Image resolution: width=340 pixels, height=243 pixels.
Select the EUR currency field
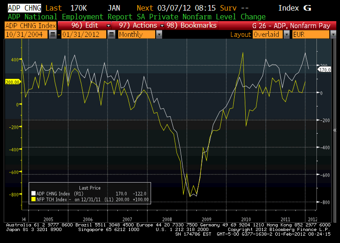[x=311, y=35]
